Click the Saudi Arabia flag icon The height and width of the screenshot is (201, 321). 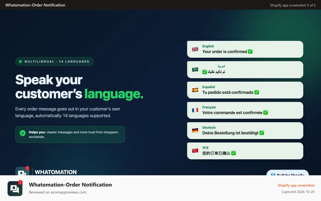click(195, 70)
